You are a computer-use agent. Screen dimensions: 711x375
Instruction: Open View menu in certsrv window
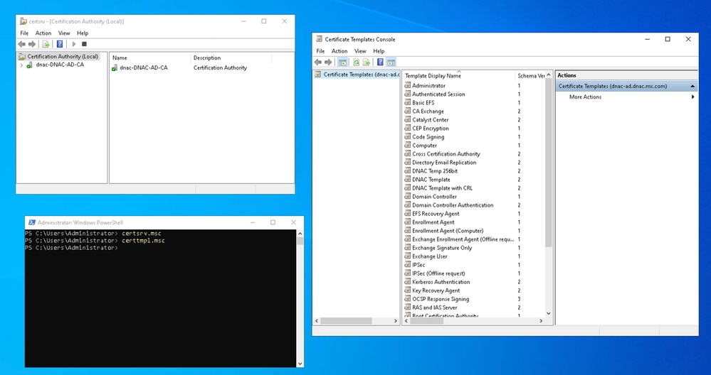[x=64, y=33]
